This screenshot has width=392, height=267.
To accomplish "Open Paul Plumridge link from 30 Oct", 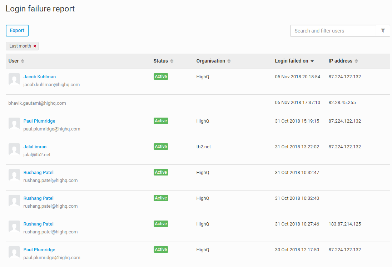I will pyautogui.click(x=39, y=250).
